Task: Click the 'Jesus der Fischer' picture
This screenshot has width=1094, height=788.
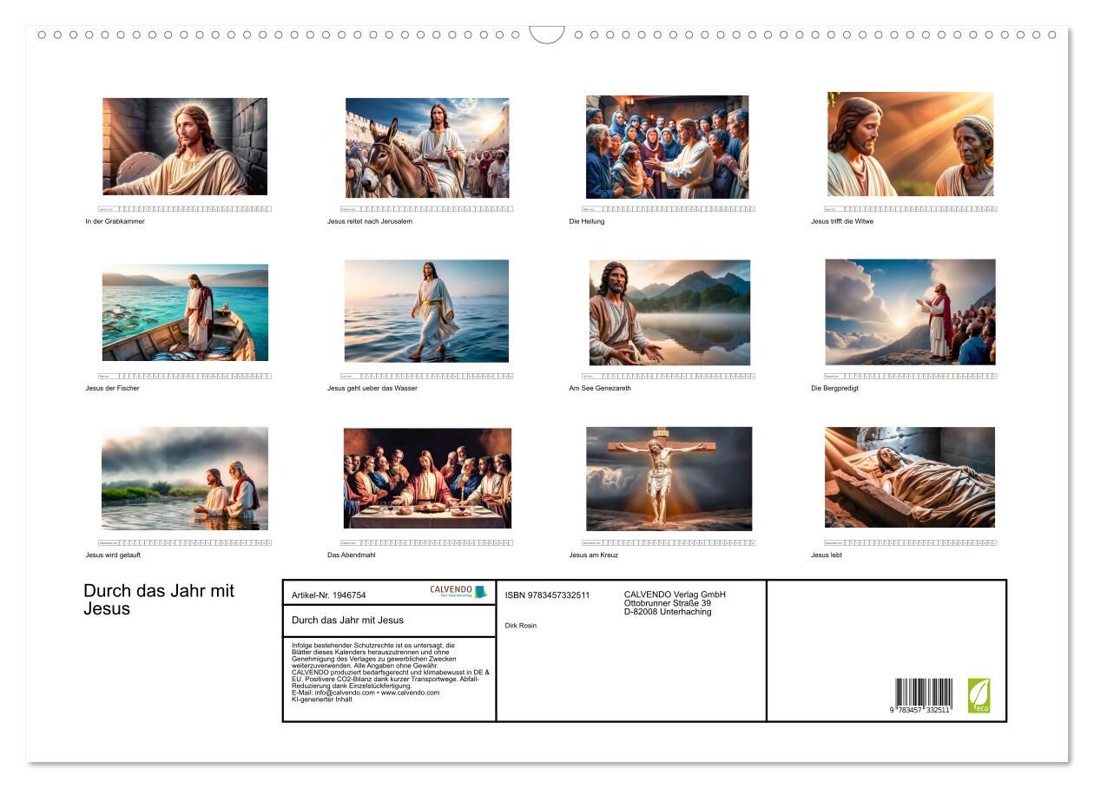Action: tap(185, 312)
